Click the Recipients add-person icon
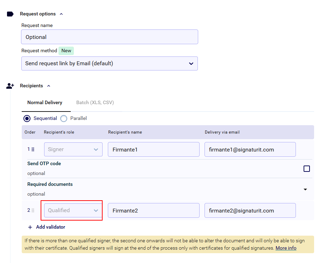The height and width of the screenshot is (263, 326). click(x=10, y=86)
